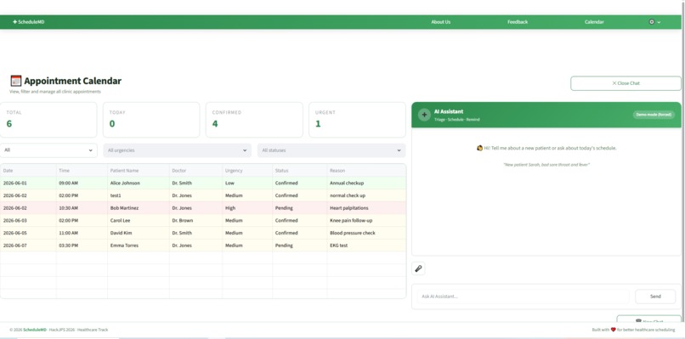Click the Dr. Brown doctor cell
Image resolution: width=685 pixels, height=339 pixels.
pos(195,220)
